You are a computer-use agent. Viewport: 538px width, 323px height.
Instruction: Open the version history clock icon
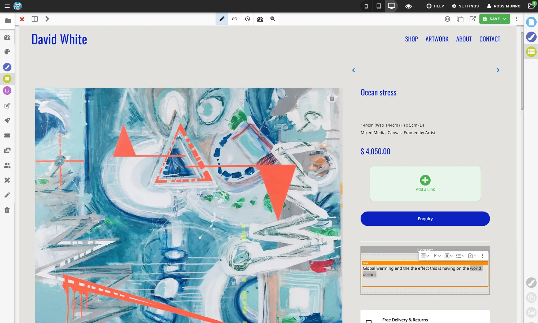247,19
